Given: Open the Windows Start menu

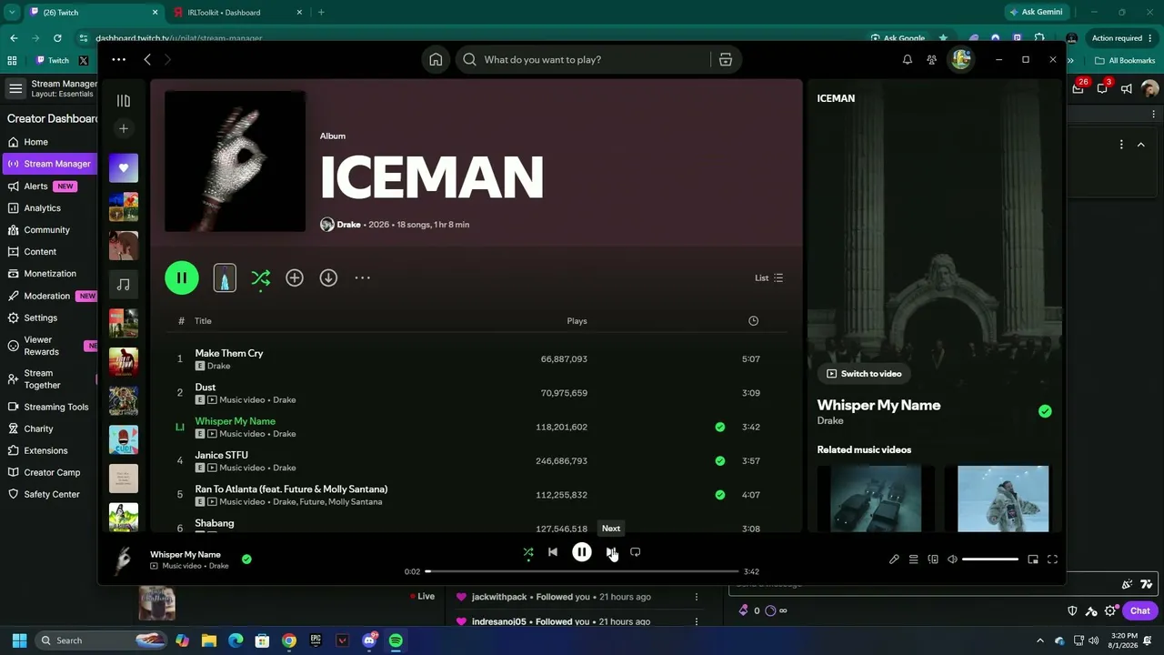Looking at the screenshot, I should (x=19, y=640).
